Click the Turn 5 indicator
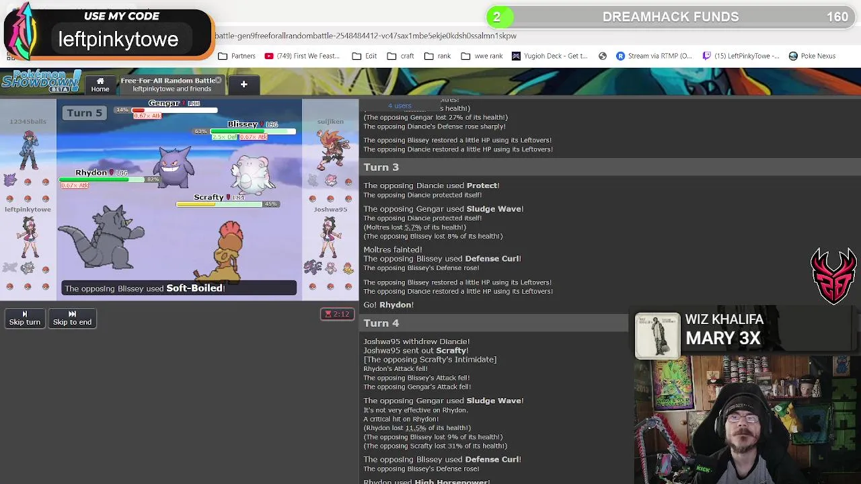861x484 pixels. [84, 113]
